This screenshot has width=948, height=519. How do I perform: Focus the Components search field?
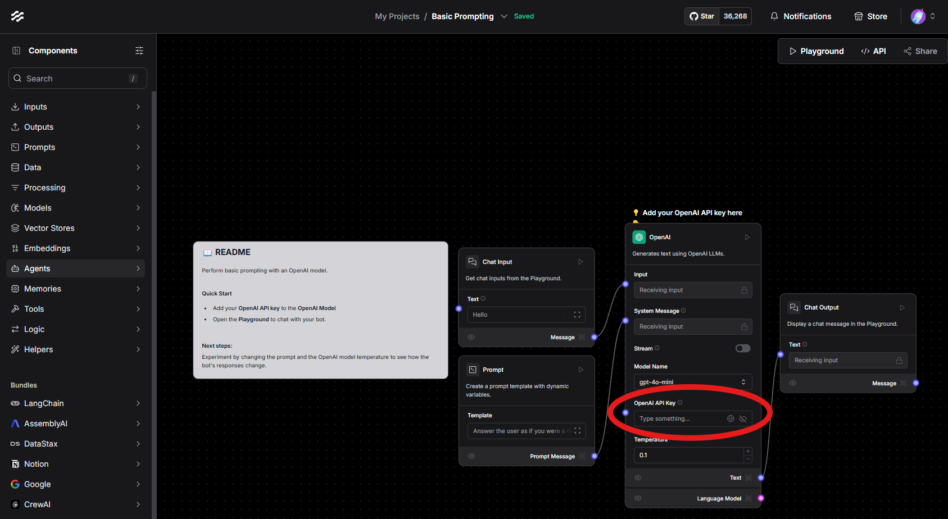click(x=78, y=79)
